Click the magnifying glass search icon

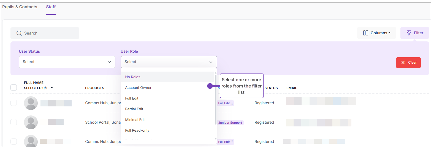pyautogui.click(x=19, y=33)
